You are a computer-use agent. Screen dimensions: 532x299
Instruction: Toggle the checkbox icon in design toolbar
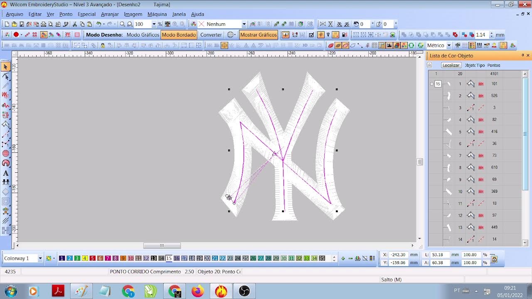pos(311,35)
